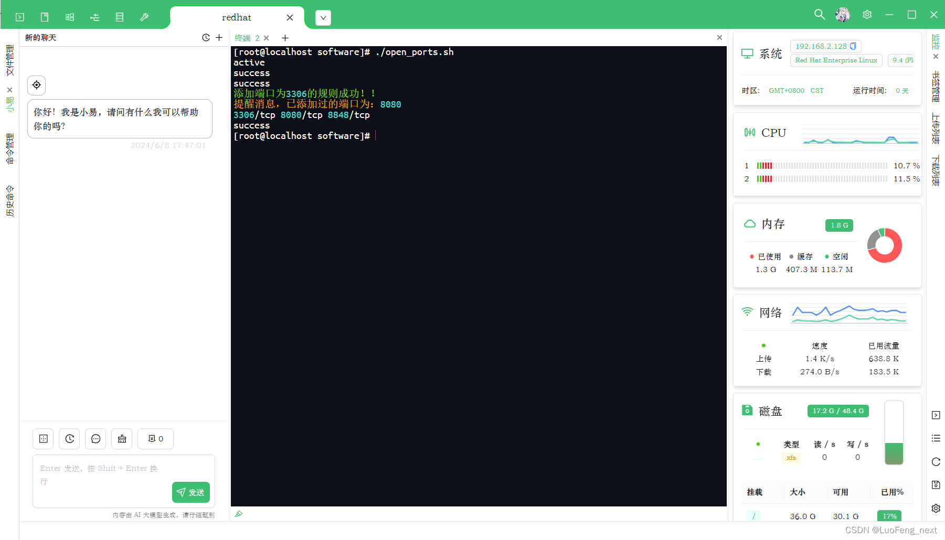
Task: Open the 文件管理 side tab
Action: [x=9, y=60]
